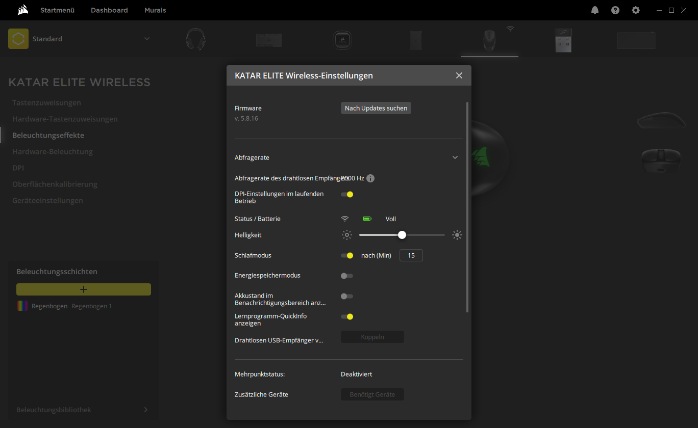
Task: Open Oberflächenkalibrierung section
Action: tap(55, 184)
